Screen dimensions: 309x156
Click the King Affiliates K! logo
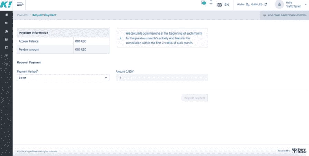[6, 4]
